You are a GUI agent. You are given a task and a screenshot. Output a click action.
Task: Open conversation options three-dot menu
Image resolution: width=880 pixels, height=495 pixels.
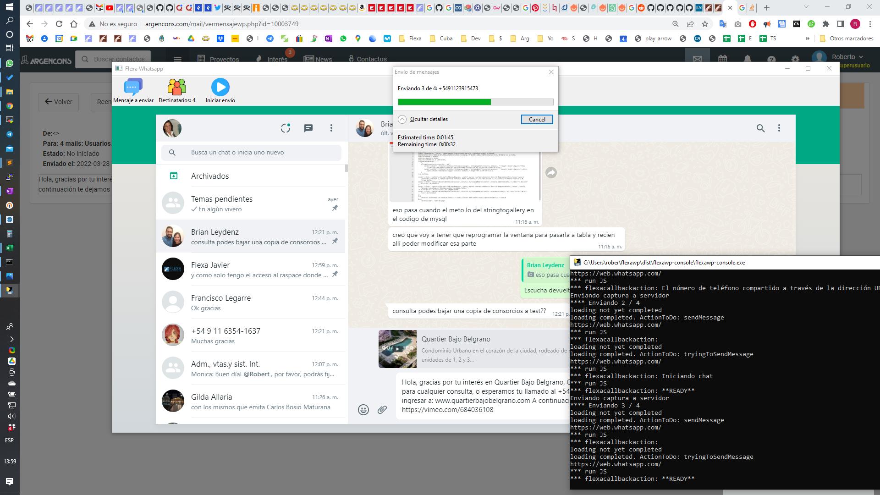click(779, 128)
